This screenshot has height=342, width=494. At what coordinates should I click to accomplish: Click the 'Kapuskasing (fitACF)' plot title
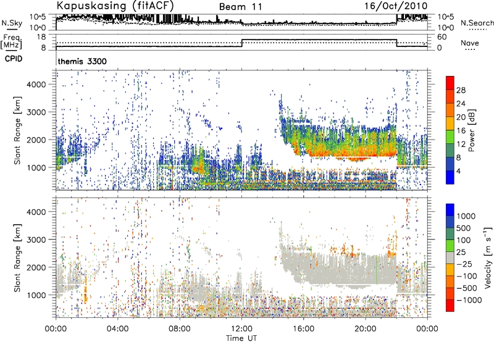pos(115,6)
